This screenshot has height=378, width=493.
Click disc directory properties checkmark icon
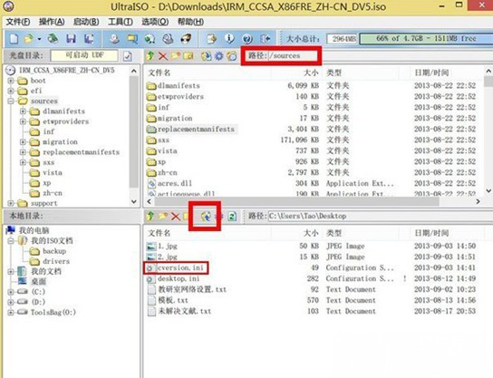[128, 56]
